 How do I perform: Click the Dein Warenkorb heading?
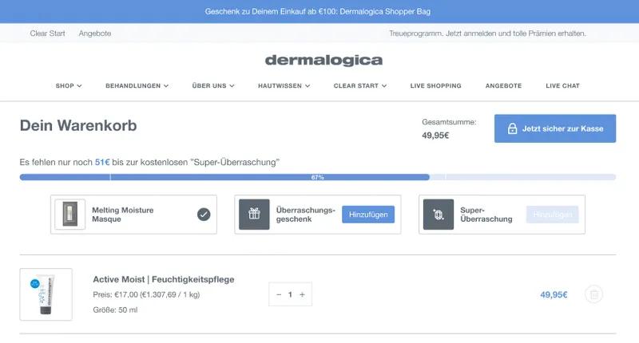pyautogui.click(x=78, y=126)
